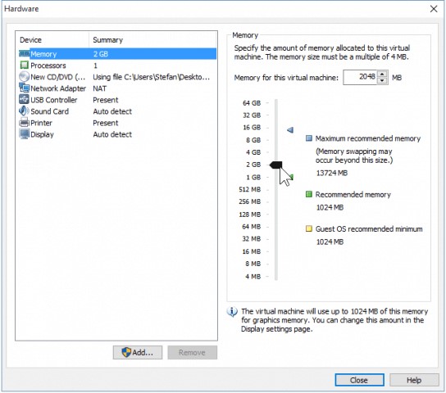Viewport: 446px width, 393px height.
Task: Click the 8 MB slider label
Action: click(253, 264)
